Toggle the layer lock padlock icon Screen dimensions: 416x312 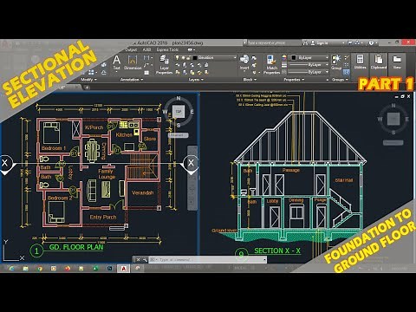click(x=188, y=58)
